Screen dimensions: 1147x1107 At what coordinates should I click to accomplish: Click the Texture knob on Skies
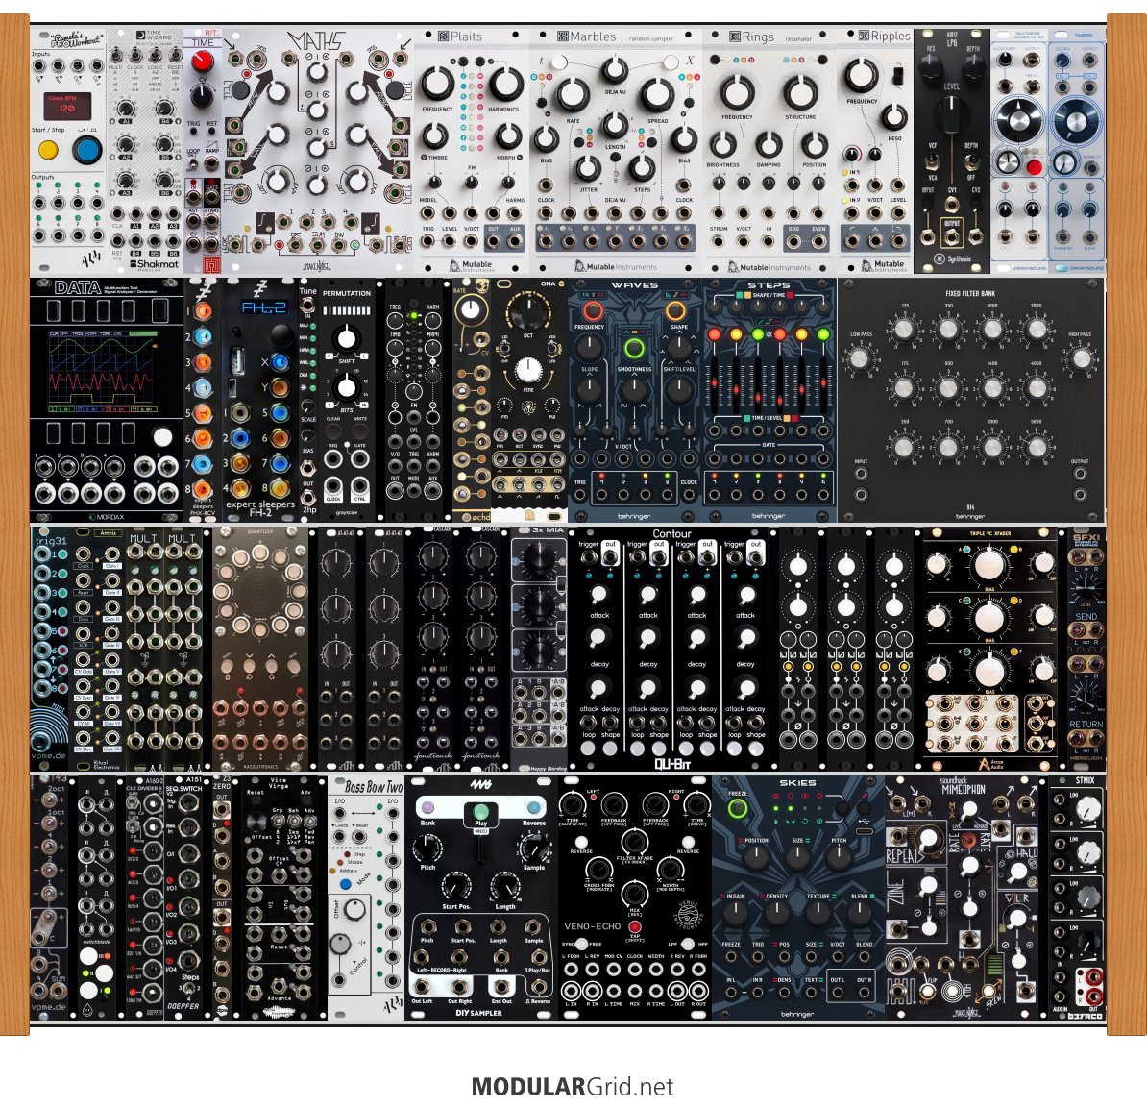(x=818, y=912)
